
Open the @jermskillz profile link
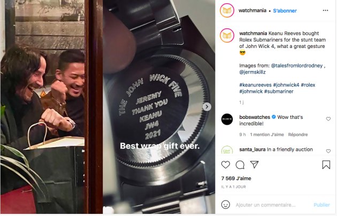click(x=252, y=72)
